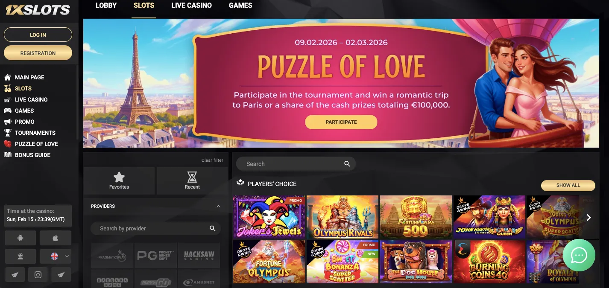Filter by Pragmatic Play provider
The image size is (609, 288).
pyautogui.click(x=113, y=256)
